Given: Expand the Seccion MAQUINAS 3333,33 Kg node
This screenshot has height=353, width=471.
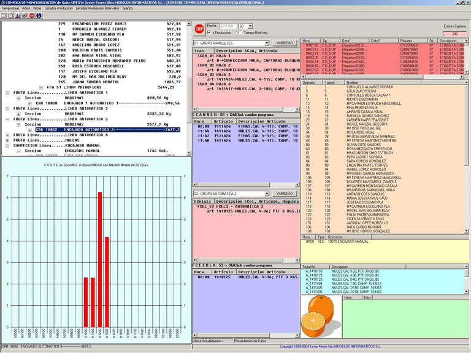Looking at the screenshot, I should [18, 114].
